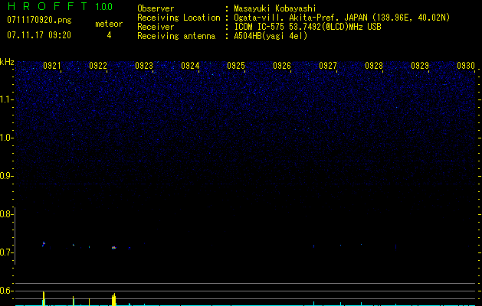Select the file name 0711170920.png
This screenshot has height=306, width=482.
click(x=39, y=21)
